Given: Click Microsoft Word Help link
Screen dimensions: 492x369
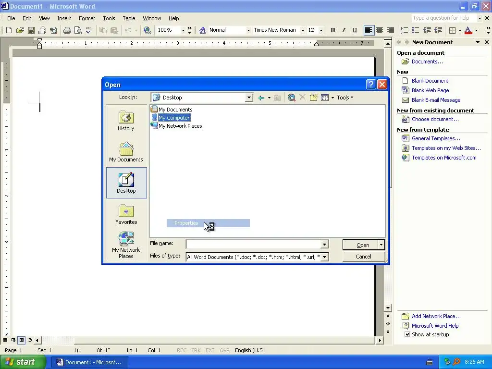Looking at the screenshot, I should (435, 326).
